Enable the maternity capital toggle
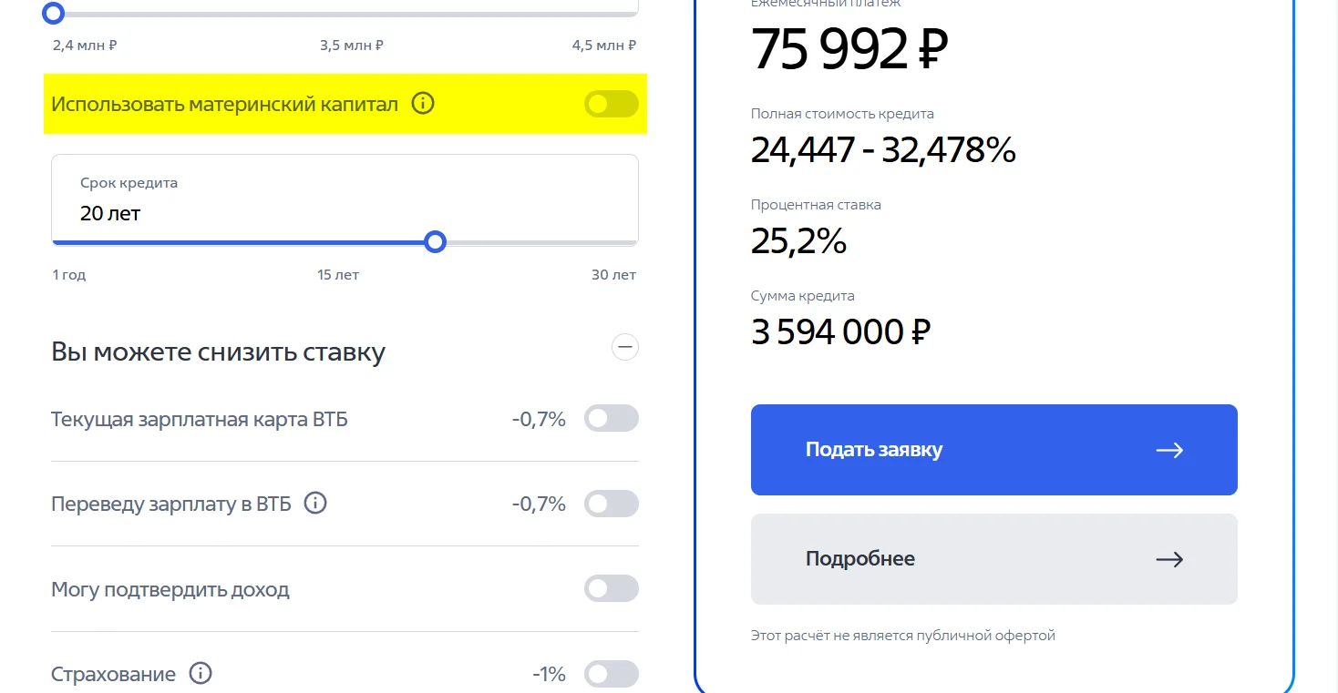 [x=611, y=105]
